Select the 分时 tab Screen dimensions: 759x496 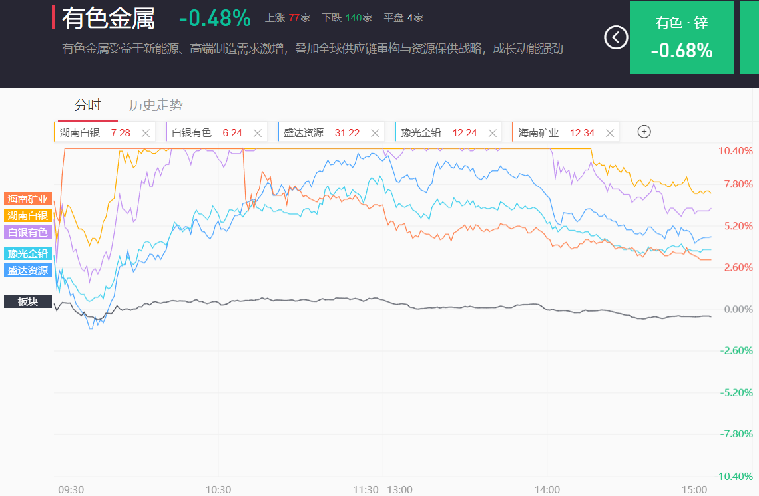tap(87, 105)
